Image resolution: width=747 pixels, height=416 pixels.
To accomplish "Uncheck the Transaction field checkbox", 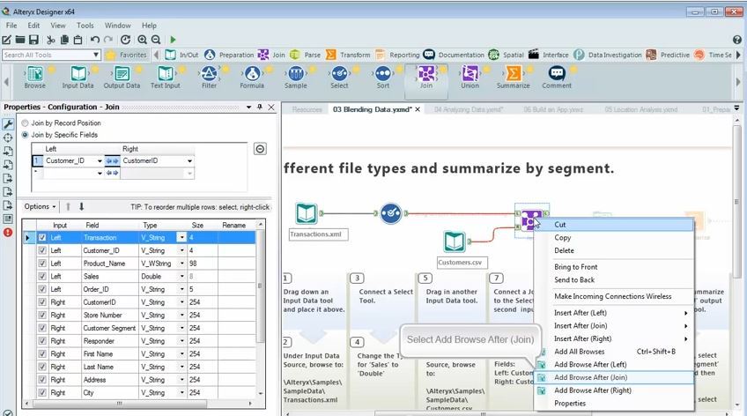I will [x=42, y=238].
